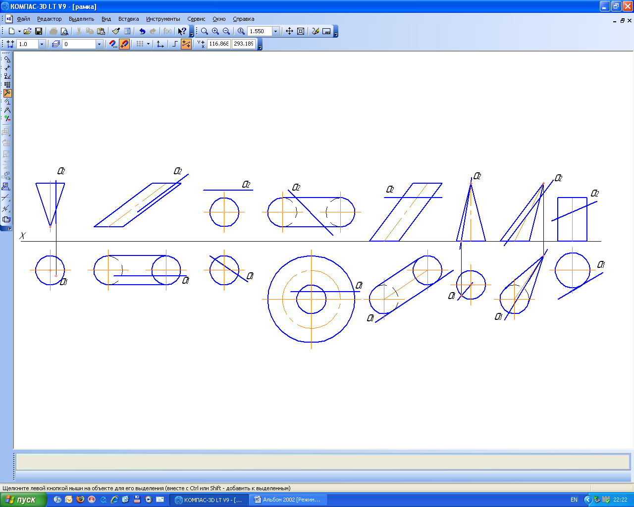Viewport: 634px width, 507px height.
Task: Undo the last action
Action: 142,31
